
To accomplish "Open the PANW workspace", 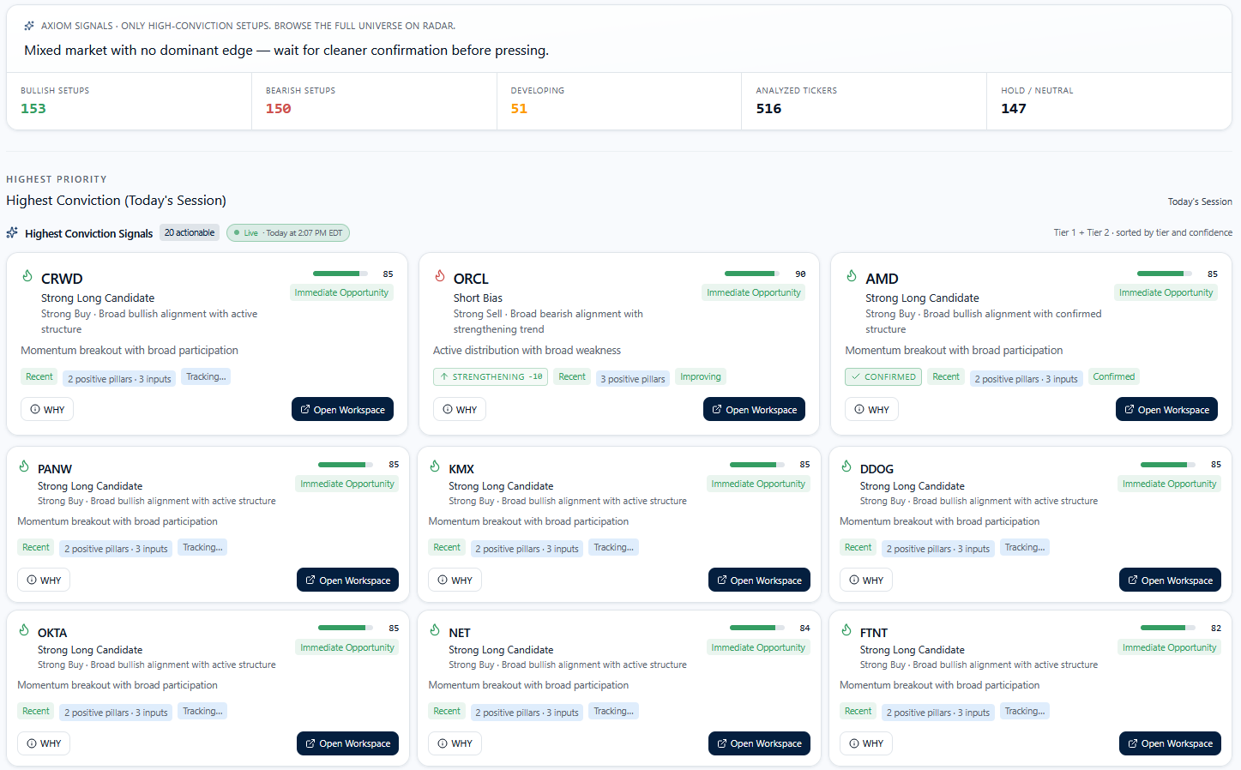I will pos(347,580).
